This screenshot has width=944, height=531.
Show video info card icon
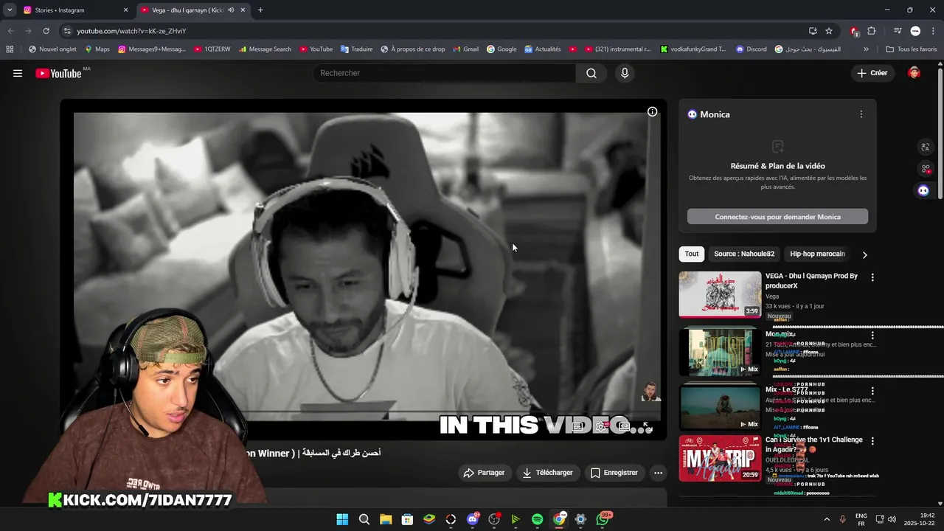coord(652,111)
